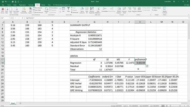This screenshot has height=107, width=190.
Task: Select row 18 header
Action: 2,63
